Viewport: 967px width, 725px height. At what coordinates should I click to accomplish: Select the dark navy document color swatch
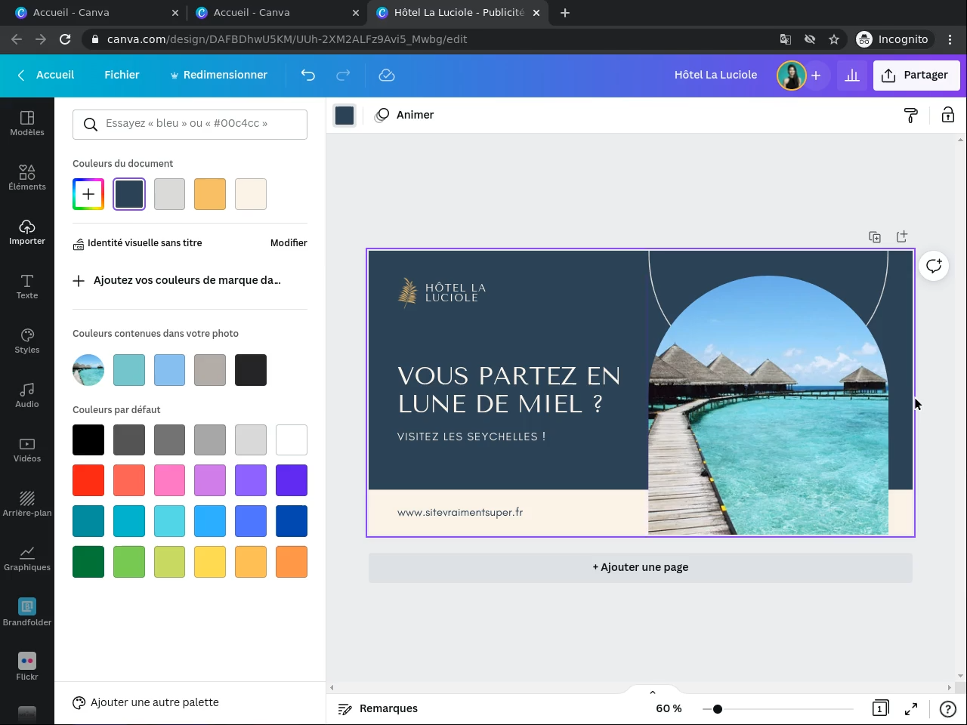pyautogui.click(x=129, y=194)
